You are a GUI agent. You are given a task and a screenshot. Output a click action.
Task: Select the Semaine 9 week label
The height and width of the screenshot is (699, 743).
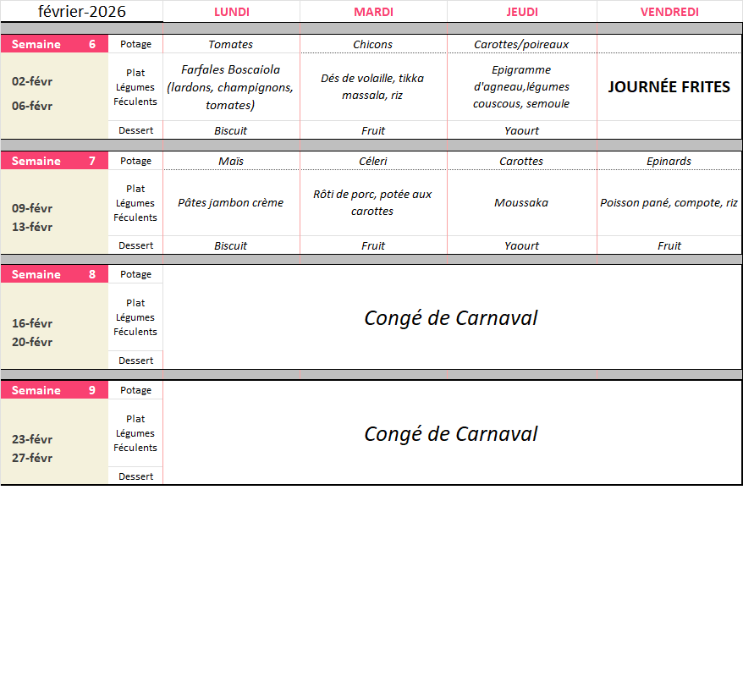pyautogui.click(x=54, y=390)
